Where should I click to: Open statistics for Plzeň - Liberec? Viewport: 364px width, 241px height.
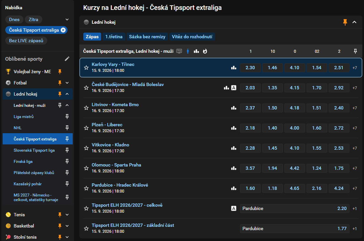(233, 128)
